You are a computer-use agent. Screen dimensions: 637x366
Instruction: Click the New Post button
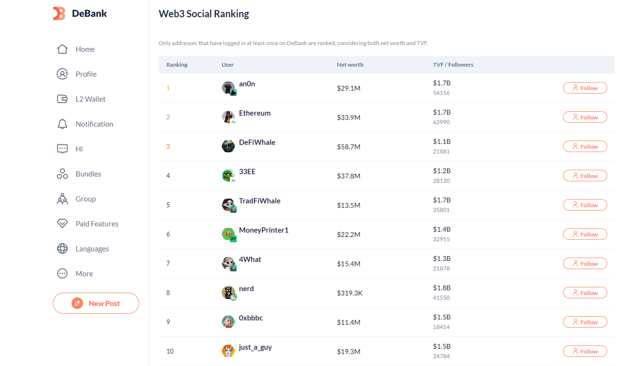[x=96, y=303]
